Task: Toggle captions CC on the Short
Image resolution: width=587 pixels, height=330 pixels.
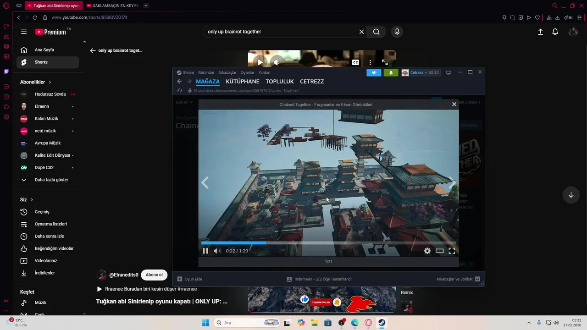Action: point(355,62)
